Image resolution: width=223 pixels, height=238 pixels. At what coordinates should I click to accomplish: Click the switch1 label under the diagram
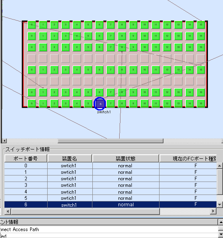(x=104, y=112)
